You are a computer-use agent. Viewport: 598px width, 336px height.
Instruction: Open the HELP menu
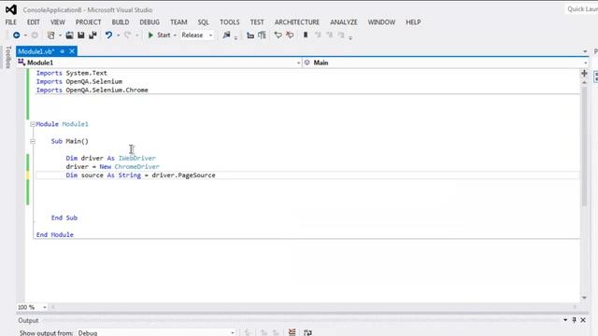tap(413, 22)
